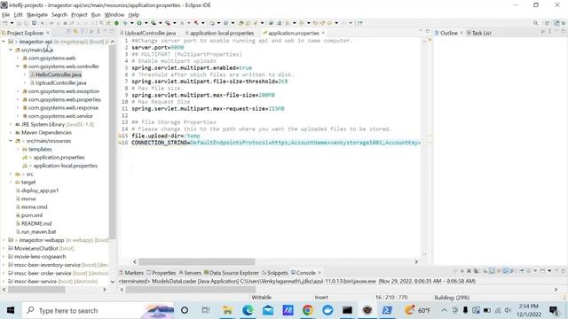Switch to the Task List tab
Viewport: 568px width, 319px height.
tap(479, 33)
